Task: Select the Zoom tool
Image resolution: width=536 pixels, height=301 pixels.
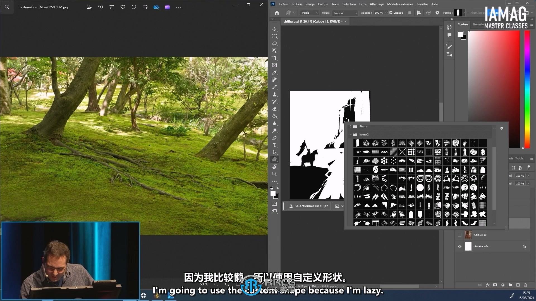Action: click(274, 174)
